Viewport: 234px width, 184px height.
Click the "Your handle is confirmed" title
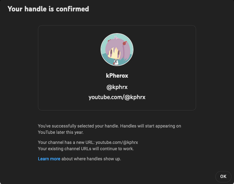(x=48, y=9)
